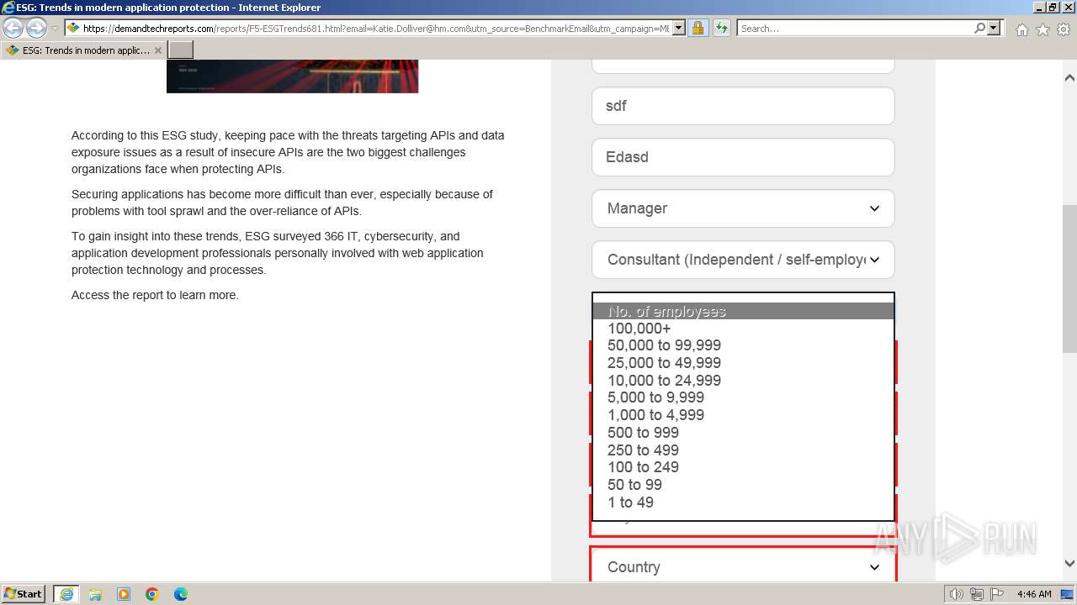Screen dimensions: 1077x605
Task: Select 'No. of employees' placeholder option
Action: (743, 311)
